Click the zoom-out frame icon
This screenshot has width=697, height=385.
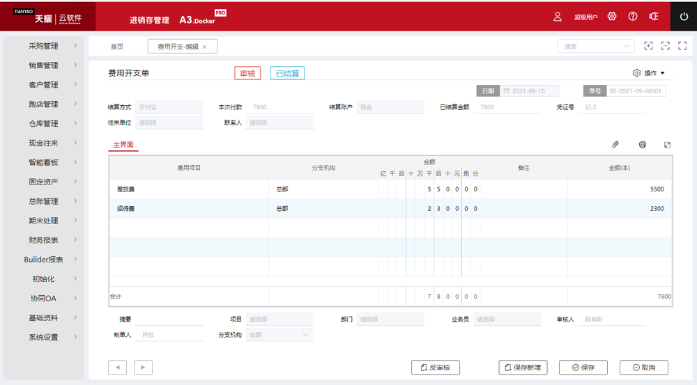(665, 46)
